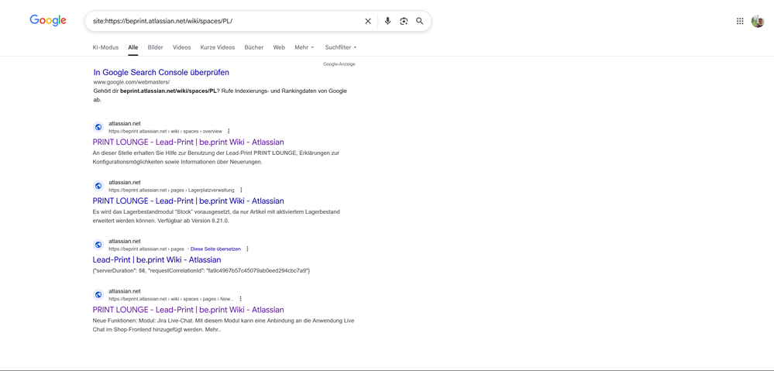Open PRINT LOUNGE result about Jira Live-Chat
Image resolution: width=774 pixels, height=371 pixels.
pyautogui.click(x=188, y=310)
